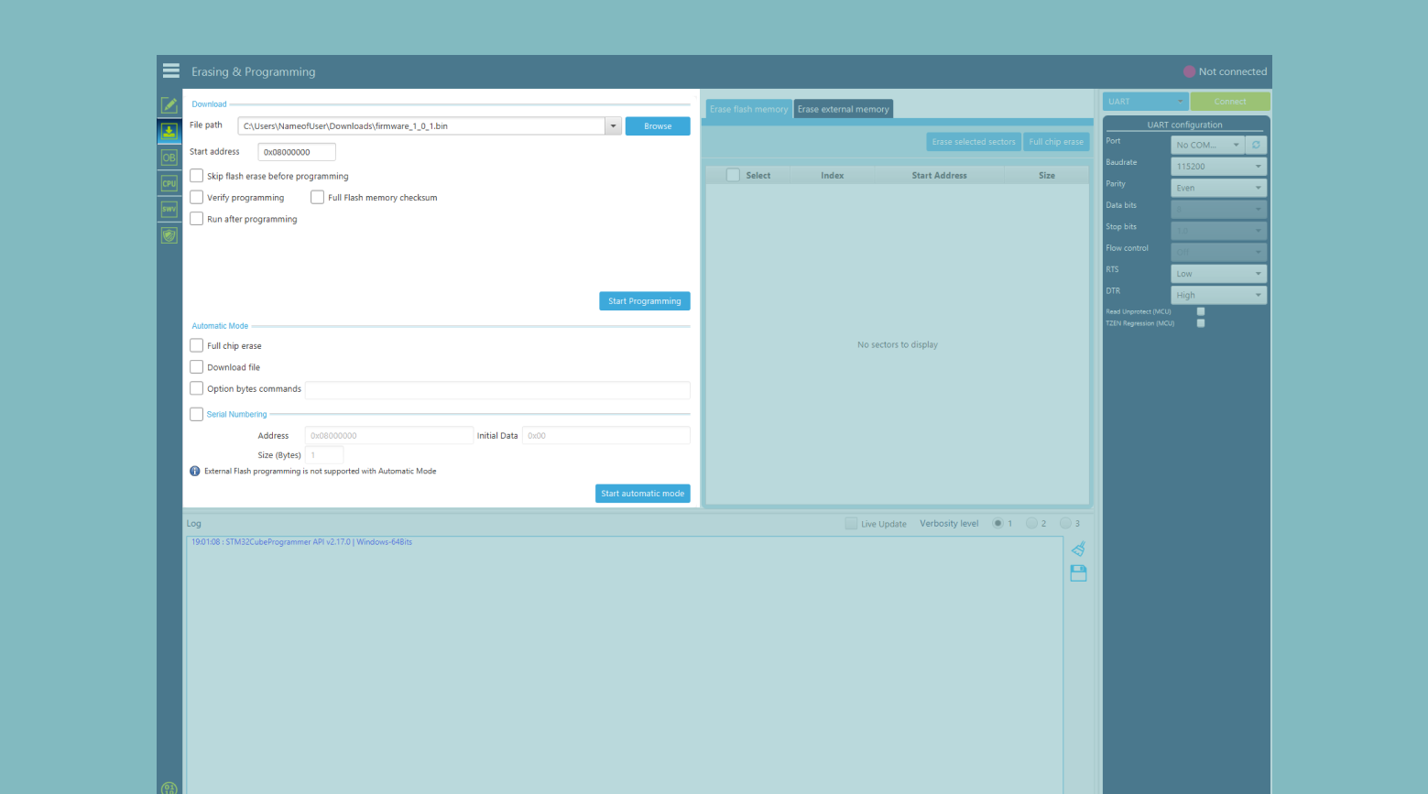Click the Size column header
Screen dimensions: 1428x794
pos(1047,175)
